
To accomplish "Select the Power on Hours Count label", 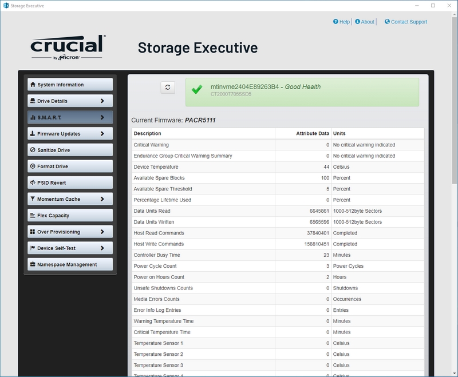I will pos(159,277).
